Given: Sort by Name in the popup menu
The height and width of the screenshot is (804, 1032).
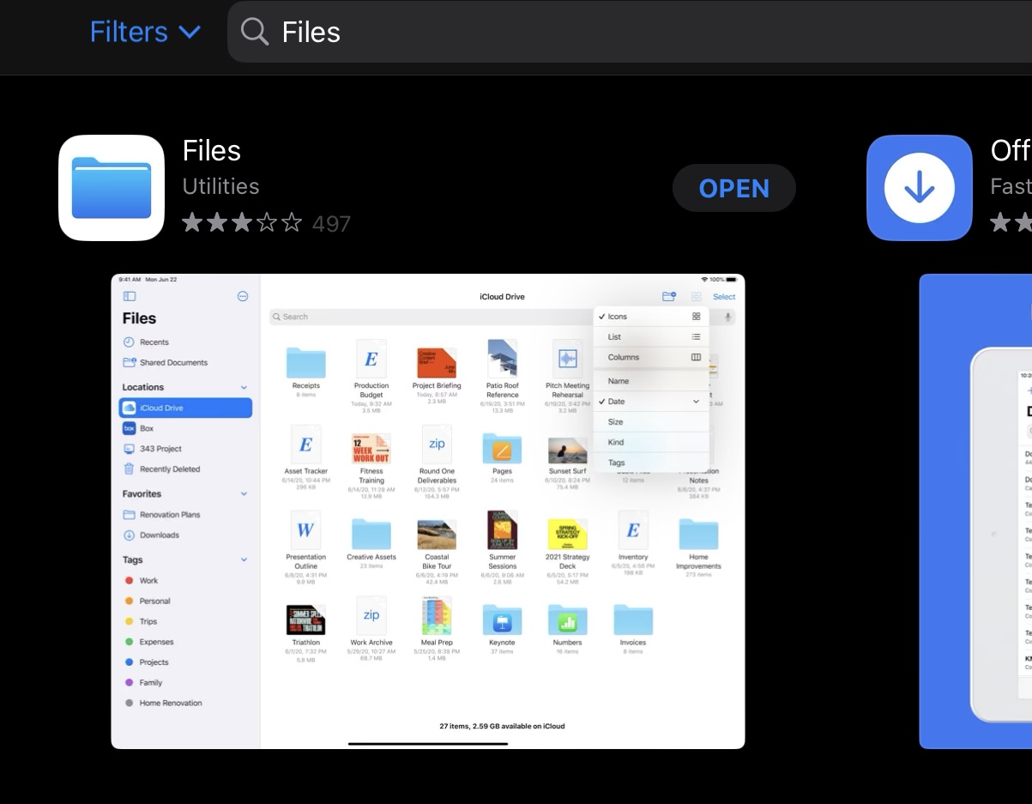Looking at the screenshot, I should [651, 381].
